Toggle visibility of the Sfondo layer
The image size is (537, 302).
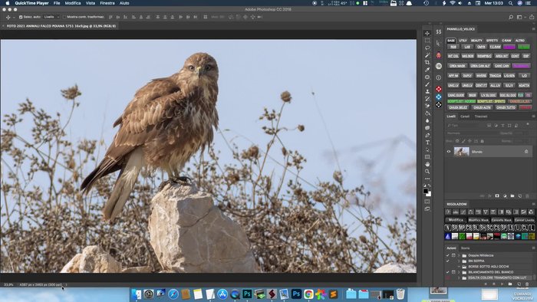pyautogui.click(x=449, y=152)
